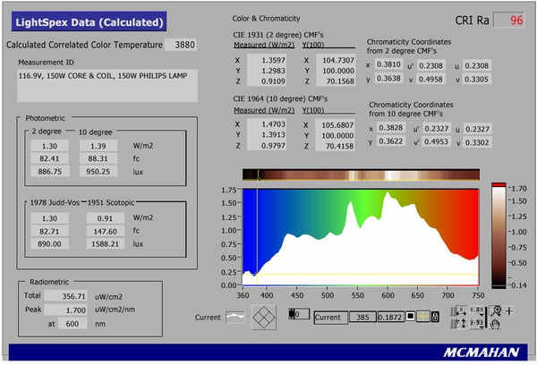Click the 2 degree x chromaticity value 0.3810
The width and height of the screenshot is (537, 365).
pos(388,64)
